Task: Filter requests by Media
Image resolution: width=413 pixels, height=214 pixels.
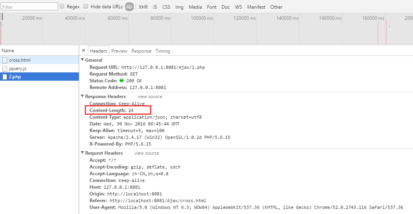Action: 195,7
